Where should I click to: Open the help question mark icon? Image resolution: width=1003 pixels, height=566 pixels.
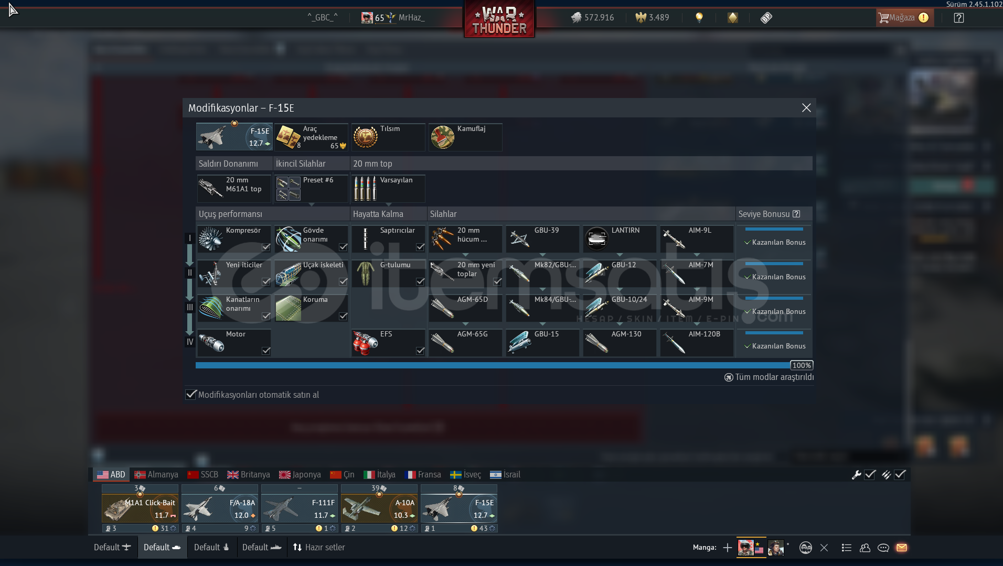(958, 18)
